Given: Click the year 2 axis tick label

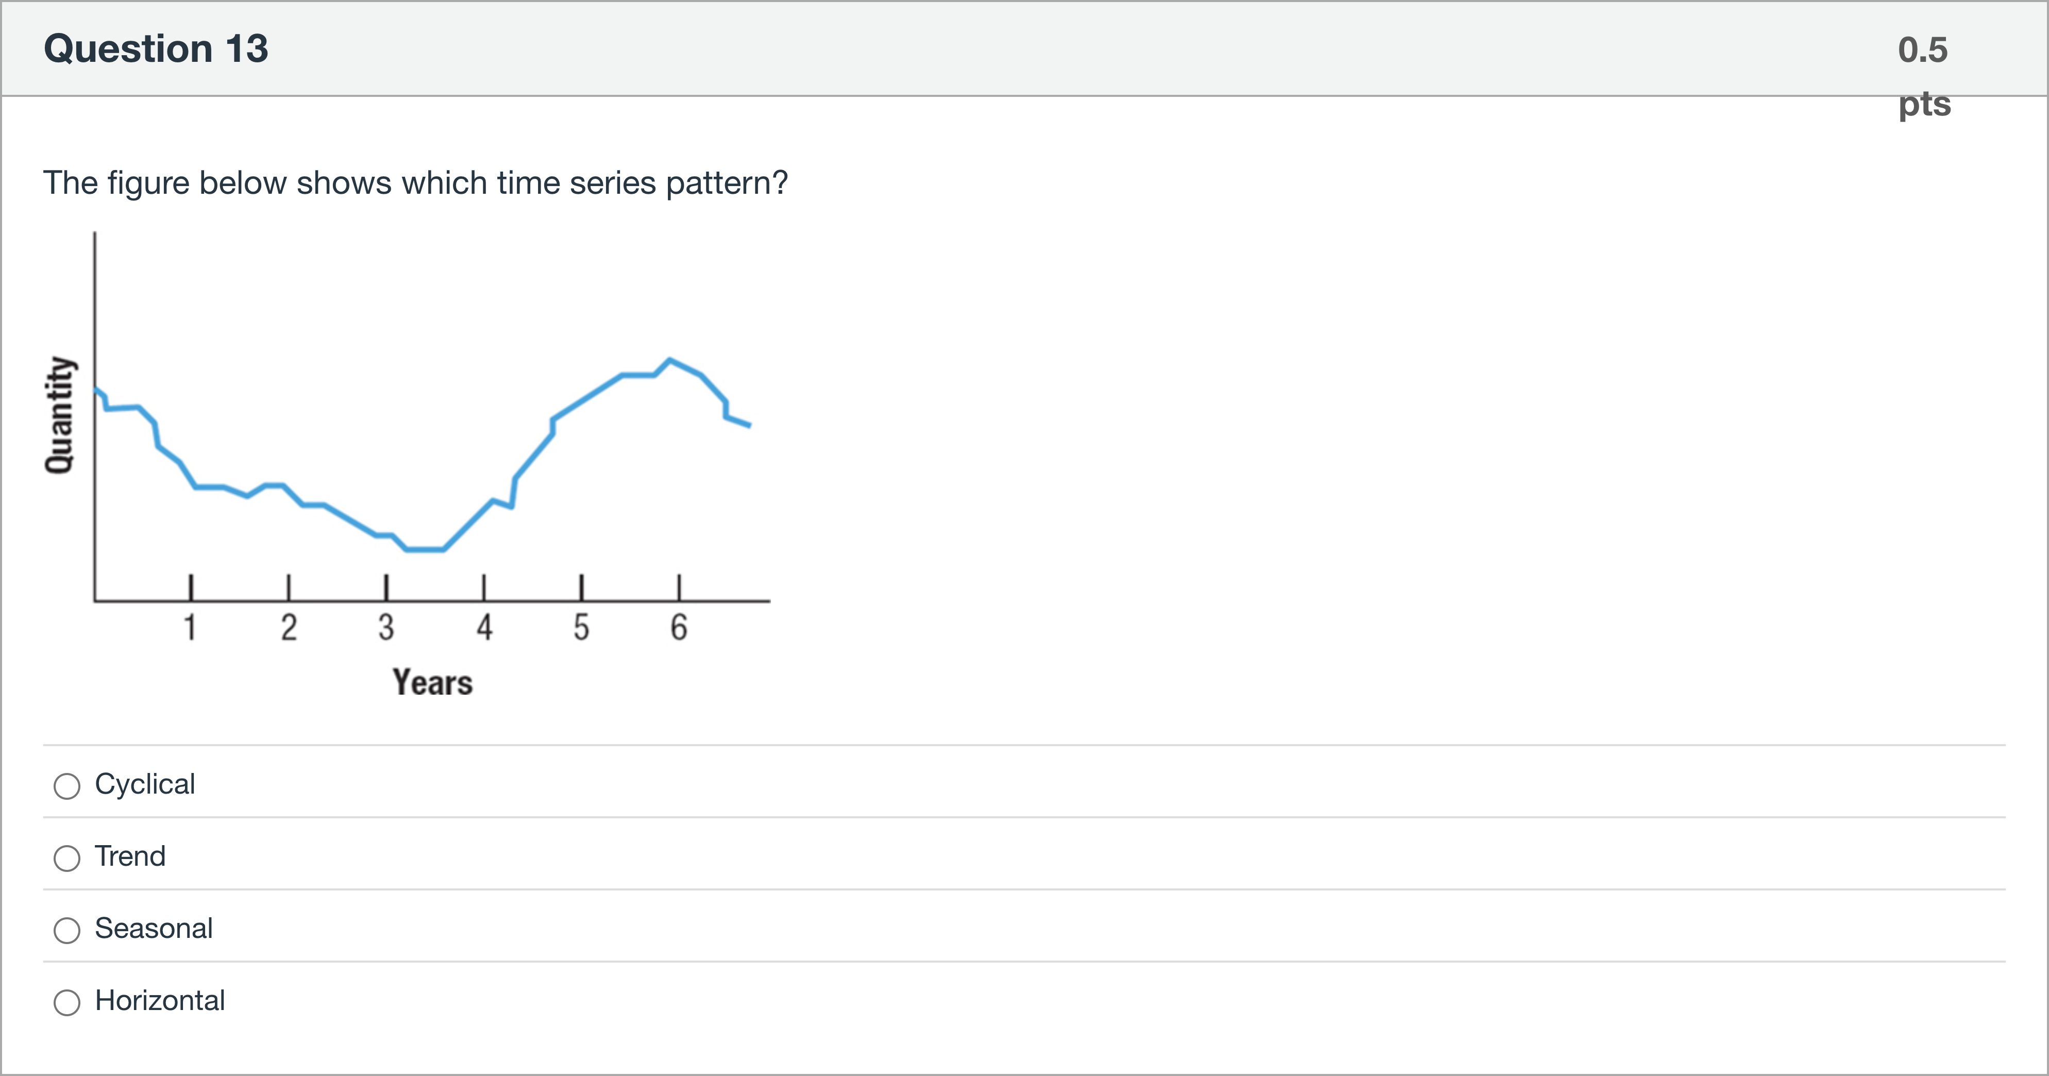Looking at the screenshot, I should coord(289,628).
